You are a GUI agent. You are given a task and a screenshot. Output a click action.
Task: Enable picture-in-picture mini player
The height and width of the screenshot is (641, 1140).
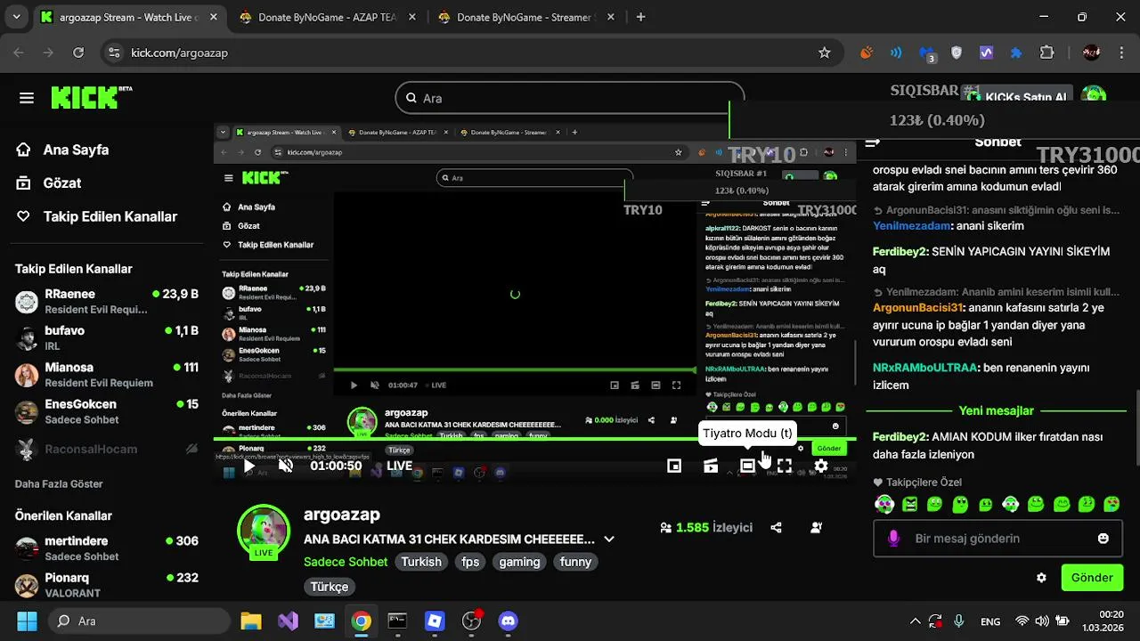[x=674, y=466]
